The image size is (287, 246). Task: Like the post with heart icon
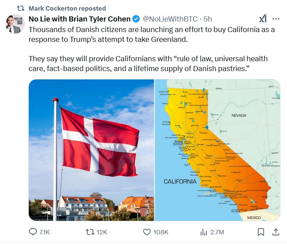coord(147,232)
